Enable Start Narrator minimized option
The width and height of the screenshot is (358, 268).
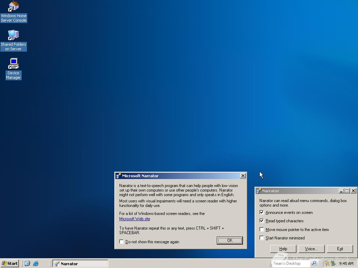[x=262, y=238]
